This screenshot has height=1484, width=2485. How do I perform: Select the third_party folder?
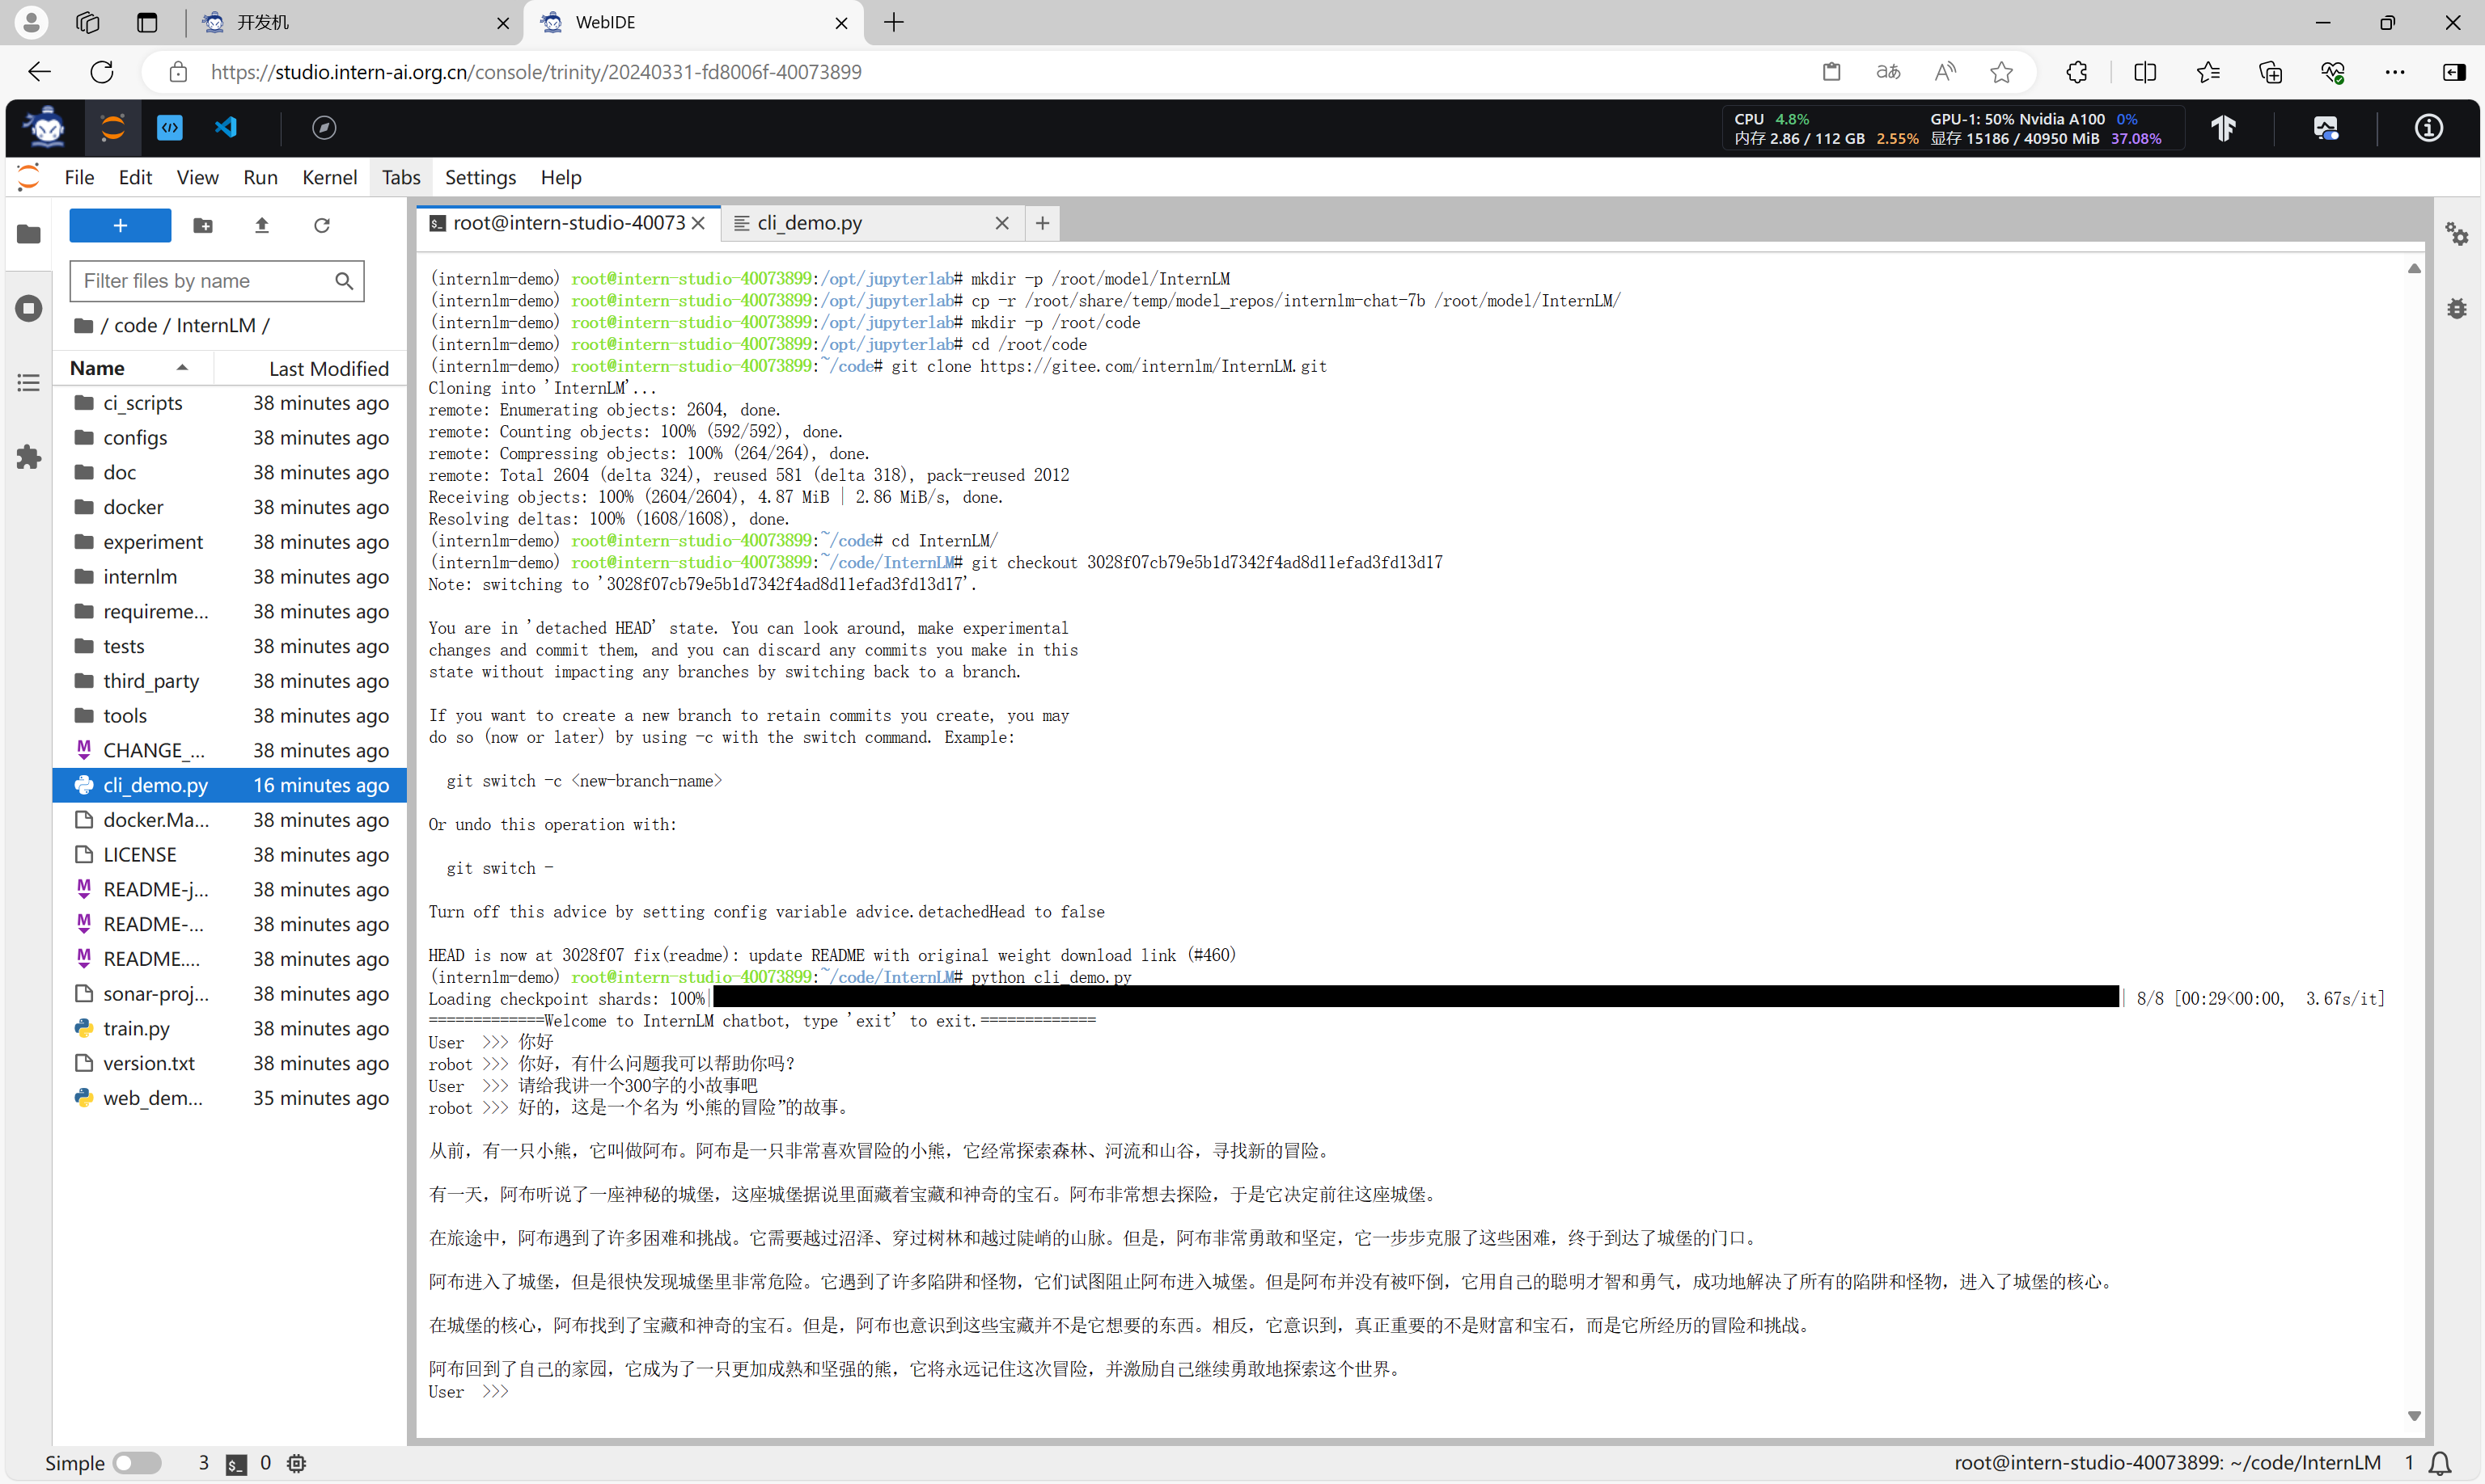click(231, 681)
